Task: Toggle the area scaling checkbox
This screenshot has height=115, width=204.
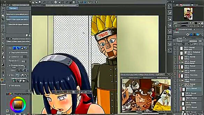Action: [10, 65]
